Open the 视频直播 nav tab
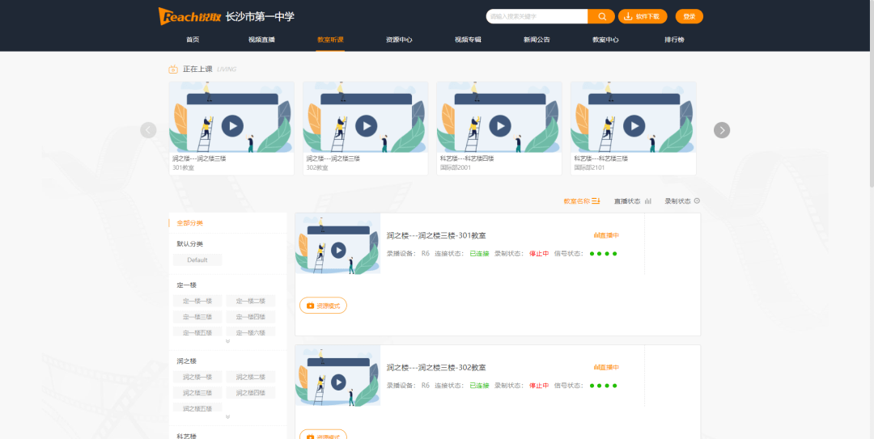Screen dimensions: 874x439 tap(261, 40)
